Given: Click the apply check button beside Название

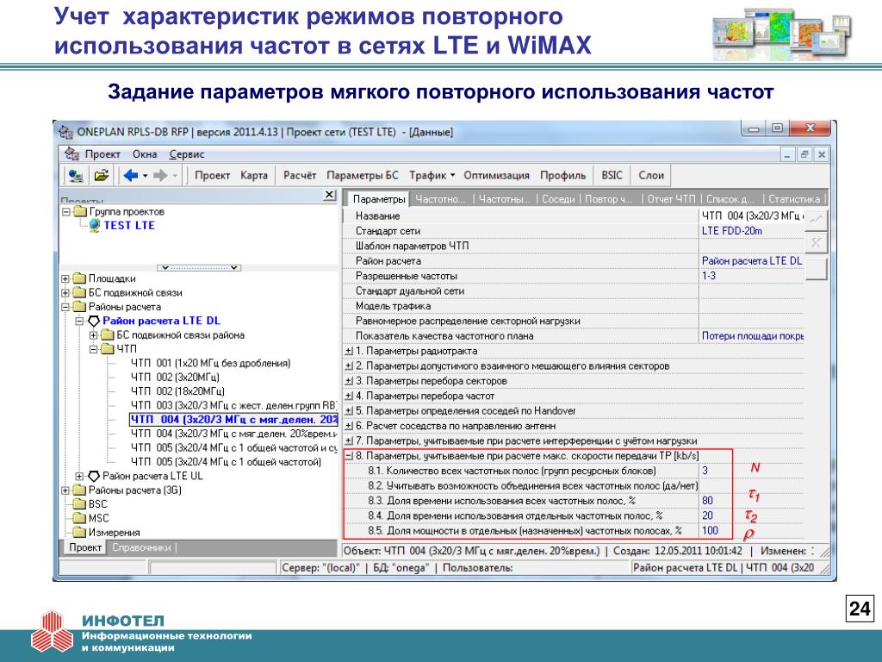Looking at the screenshot, I should (x=817, y=220).
